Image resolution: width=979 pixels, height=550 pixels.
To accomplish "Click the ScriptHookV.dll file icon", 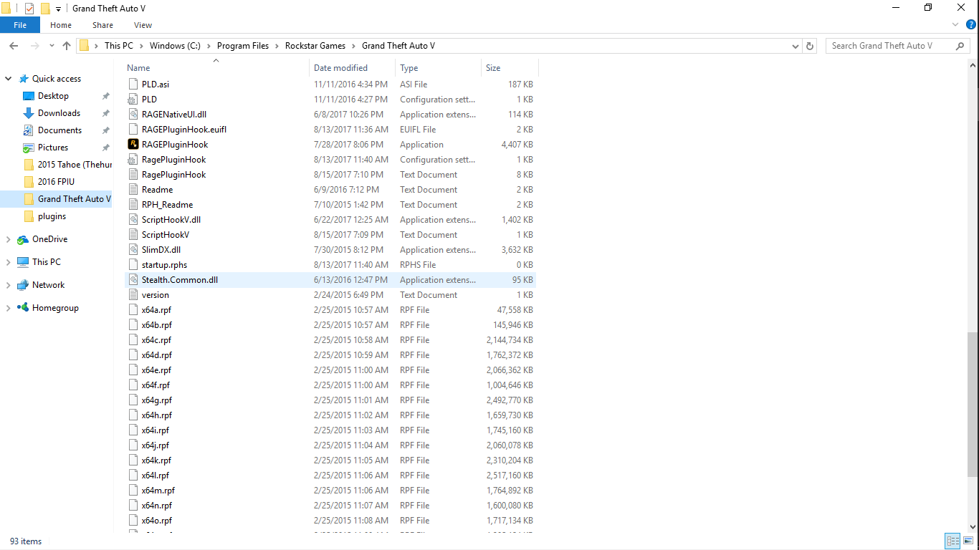I will click(133, 220).
